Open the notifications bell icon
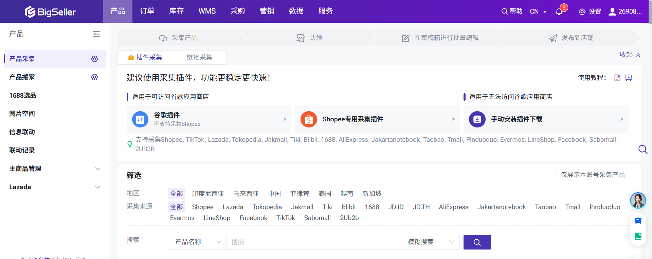The image size is (652, 259). (559, 12)
